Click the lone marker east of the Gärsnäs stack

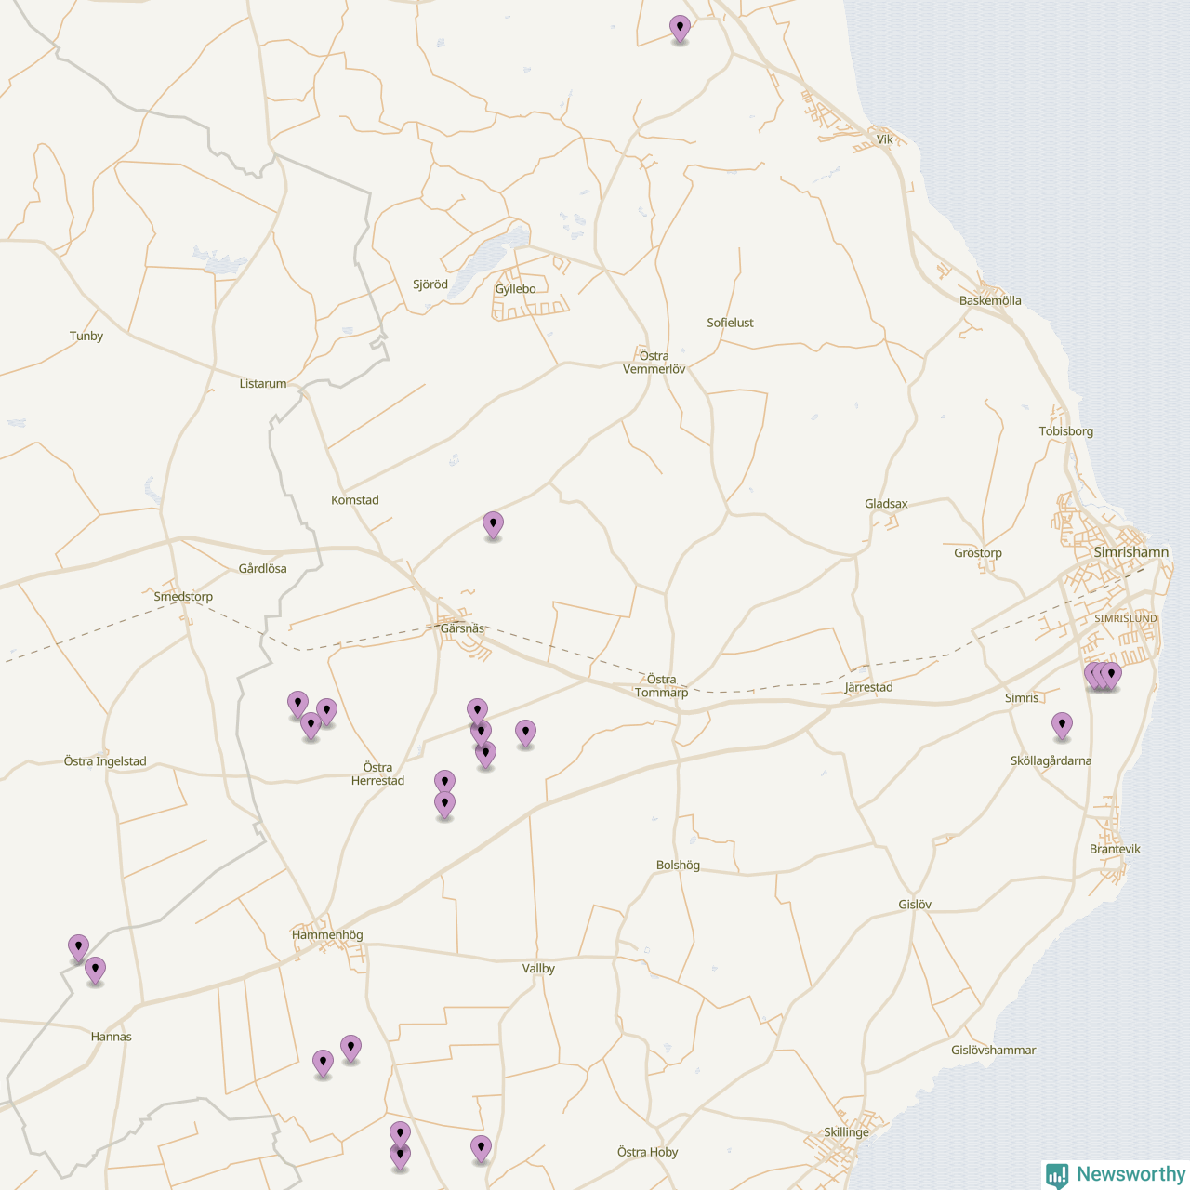(x=525, y=734)
